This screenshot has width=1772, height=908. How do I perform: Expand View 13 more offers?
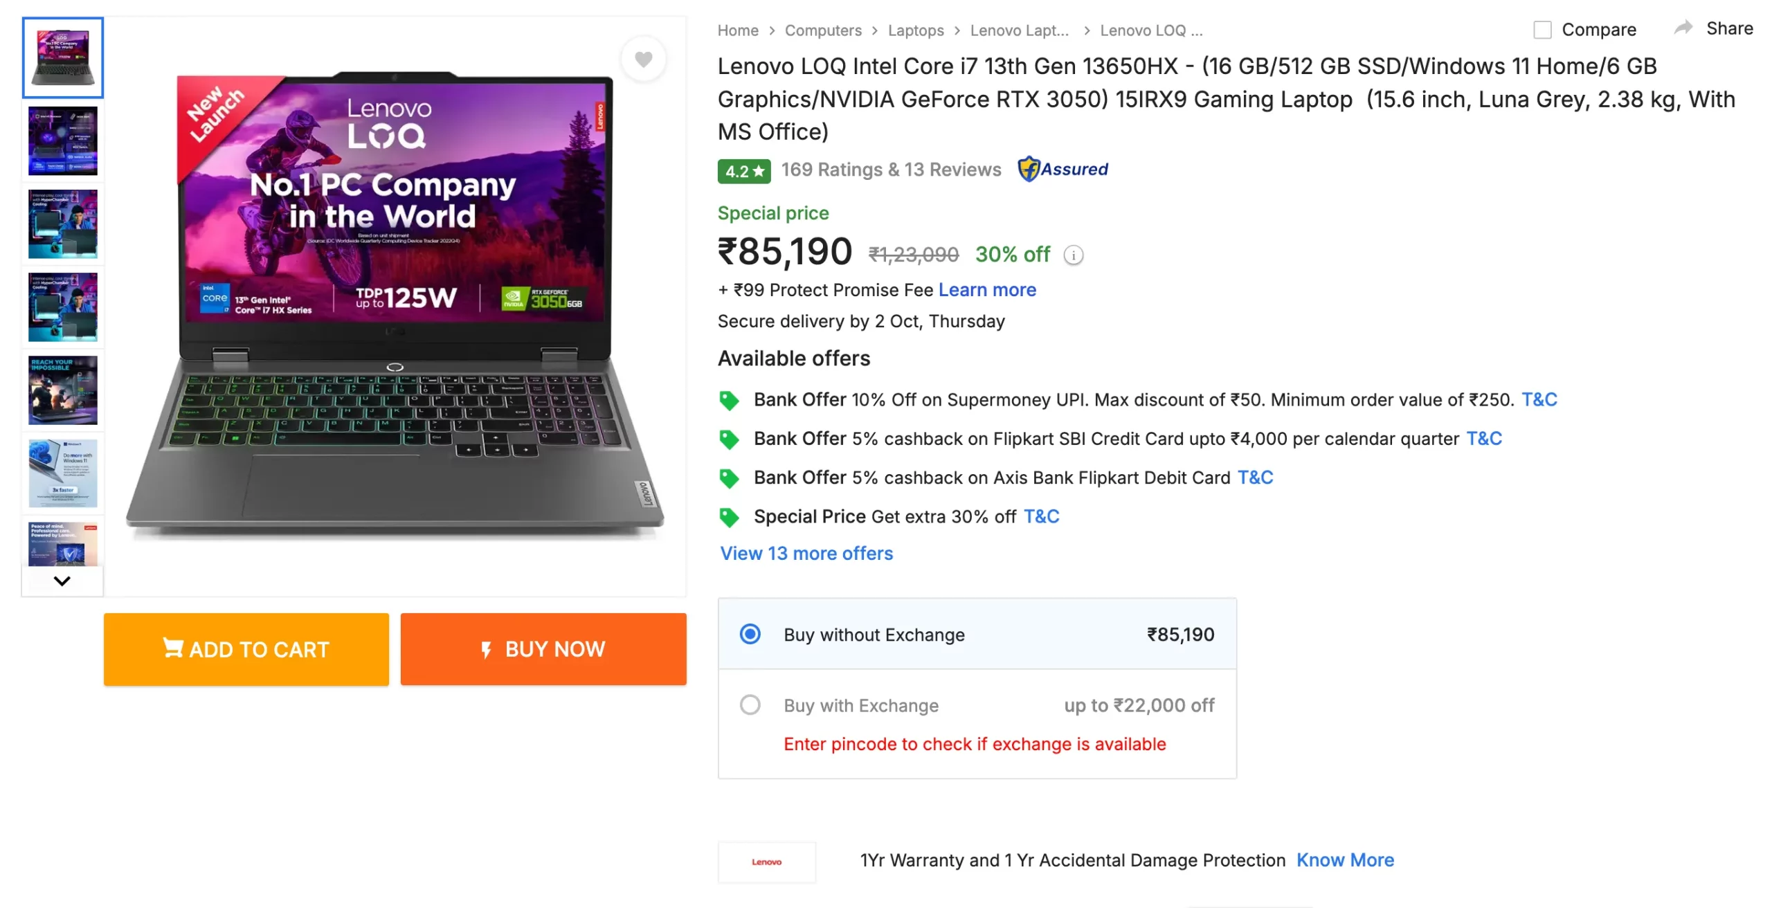(806, 553)
